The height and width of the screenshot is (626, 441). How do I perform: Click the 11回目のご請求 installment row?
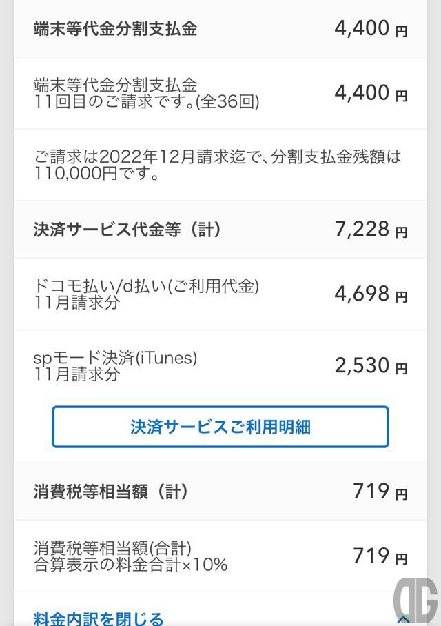coord(220,94)
